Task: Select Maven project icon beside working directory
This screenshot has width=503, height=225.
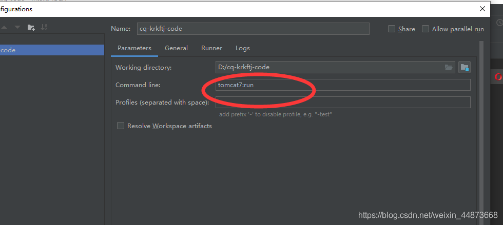Action: (464, 67)
